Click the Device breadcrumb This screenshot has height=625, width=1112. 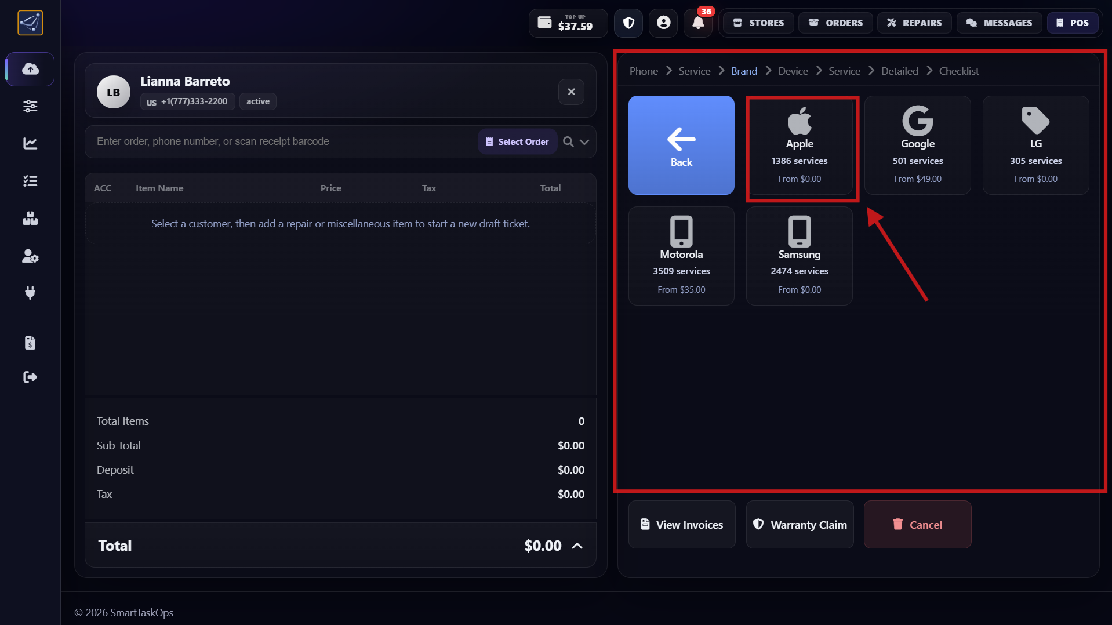793,71
